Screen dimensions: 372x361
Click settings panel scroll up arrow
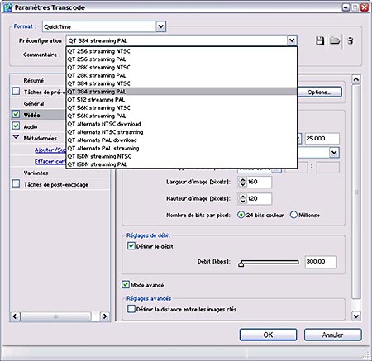[356, 79]
